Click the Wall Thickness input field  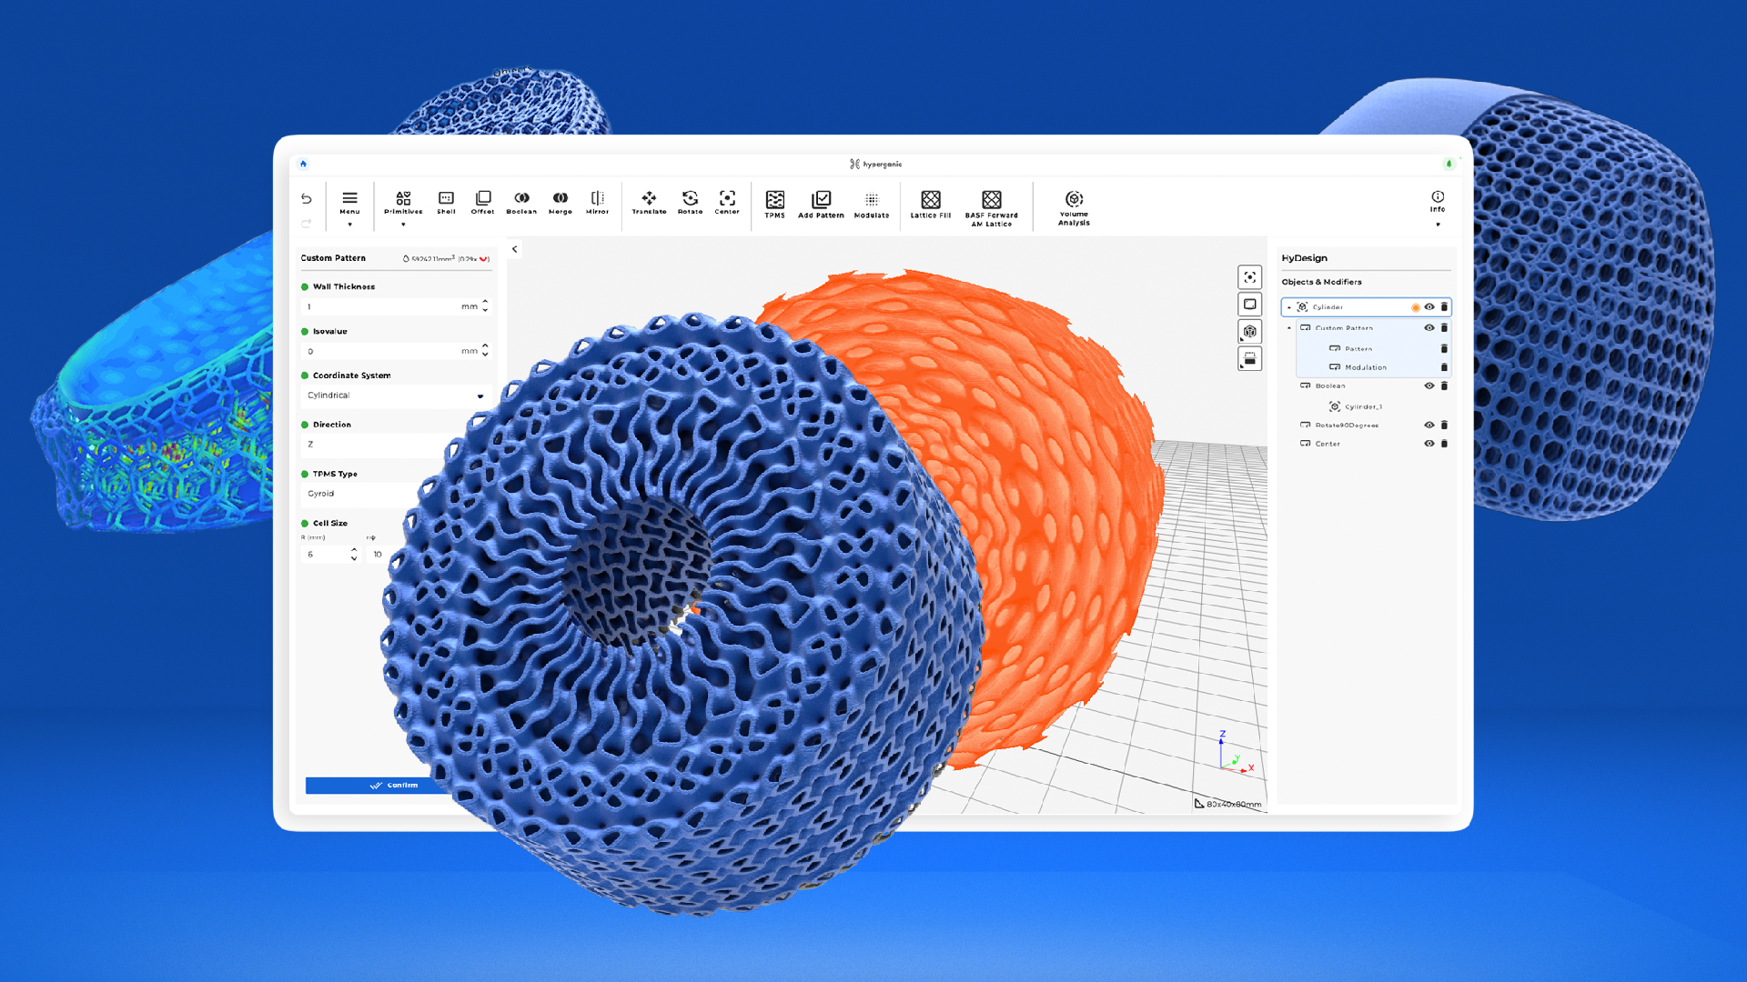coord(382,307)
